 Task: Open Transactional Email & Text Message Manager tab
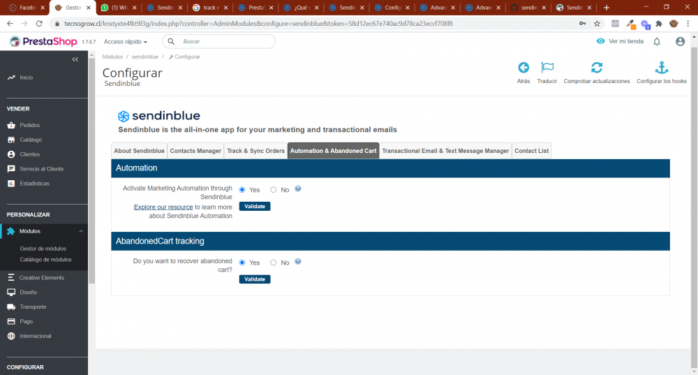tap(445, 151)
